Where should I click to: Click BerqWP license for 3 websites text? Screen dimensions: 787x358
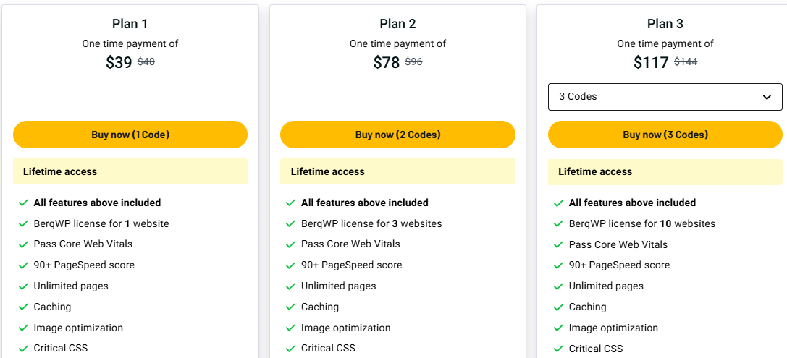tap(371, 223)
